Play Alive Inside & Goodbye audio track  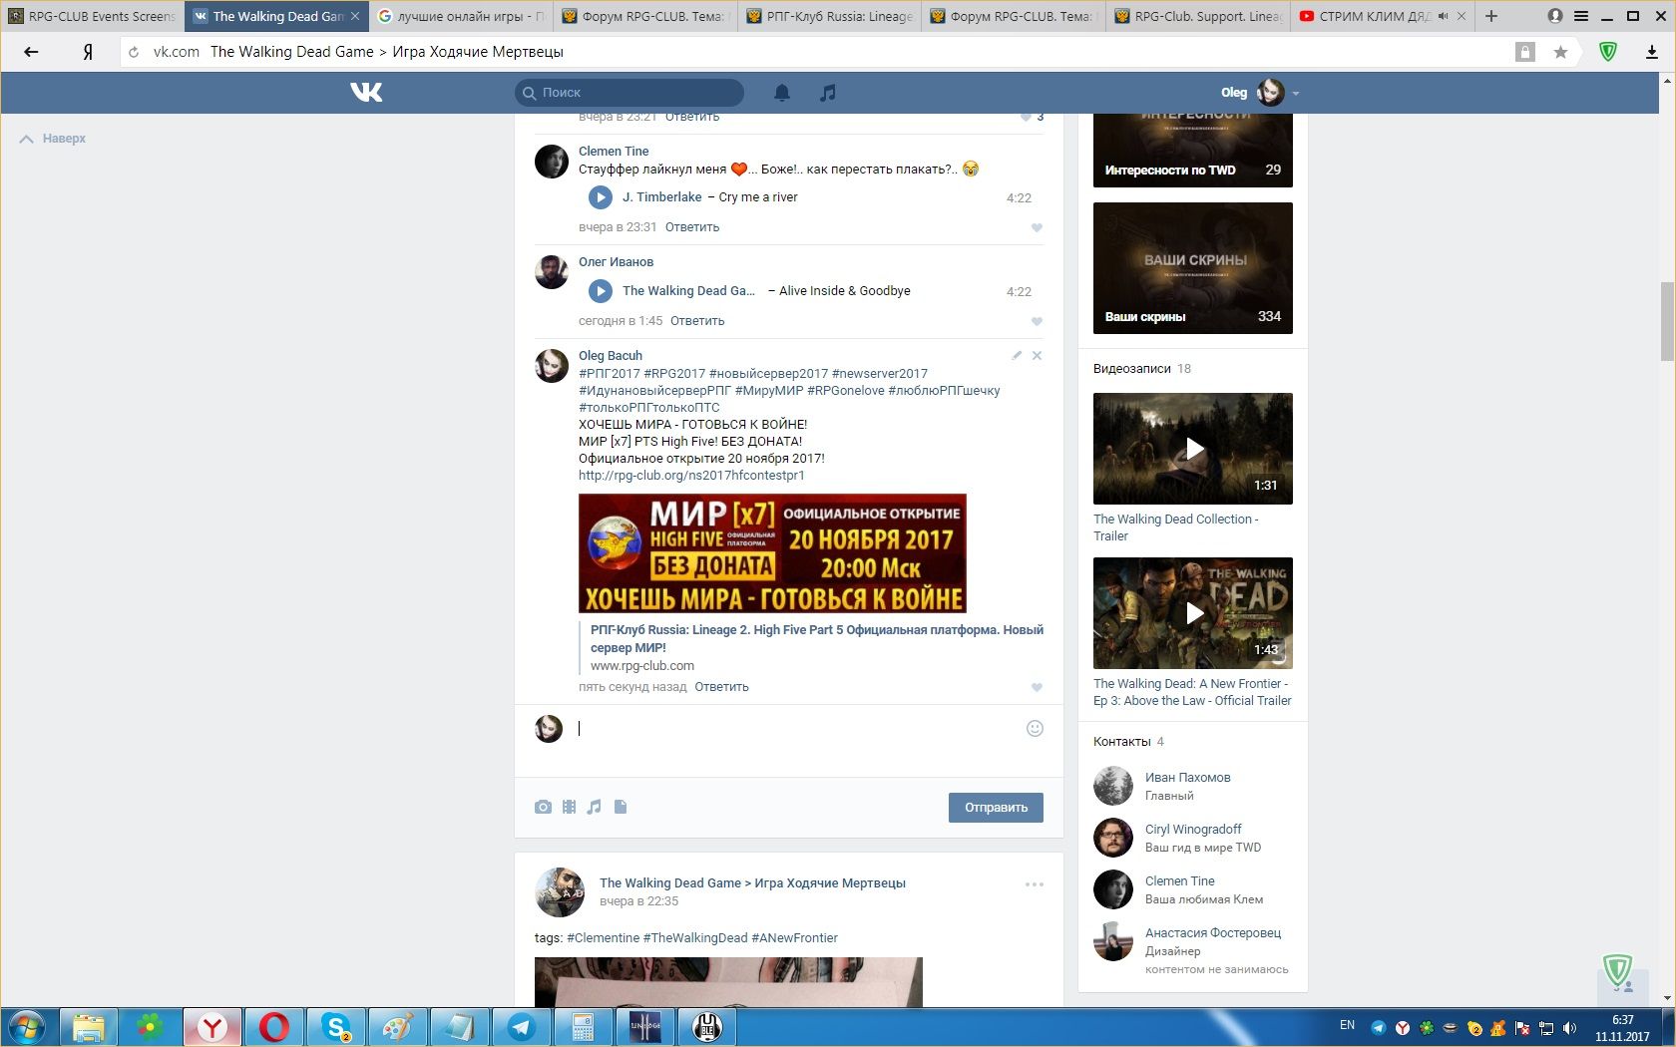pyautogui.click(x=600, y=291)
